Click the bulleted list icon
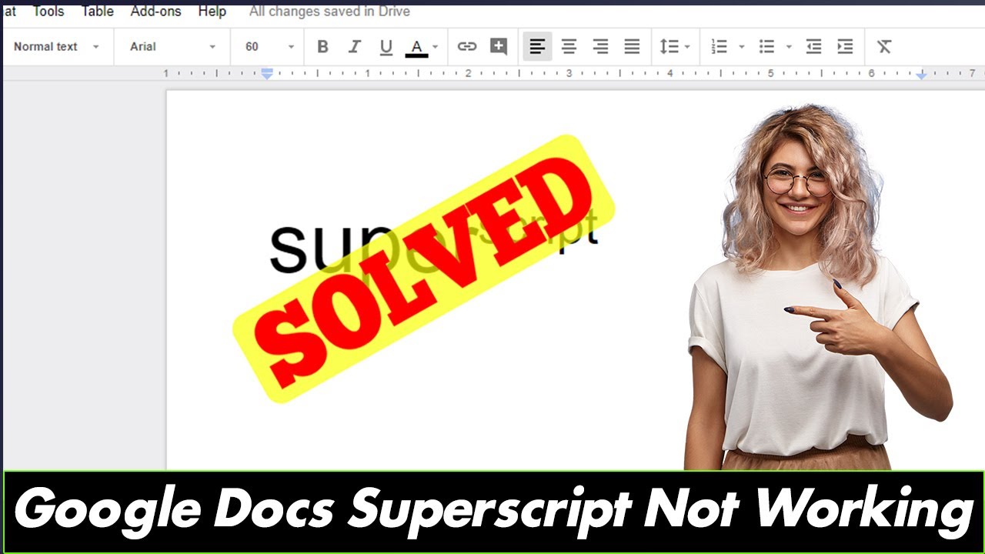This screenshot has width=985, height=554. [x=766, y=47]
